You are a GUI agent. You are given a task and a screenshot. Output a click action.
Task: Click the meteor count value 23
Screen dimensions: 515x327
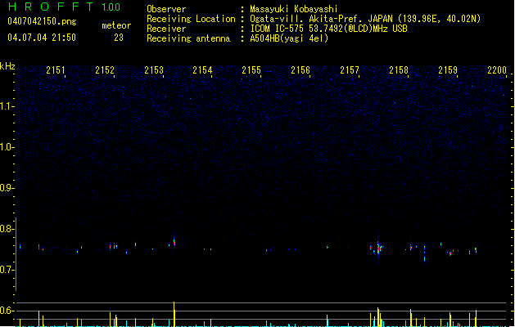click(119, 38)
